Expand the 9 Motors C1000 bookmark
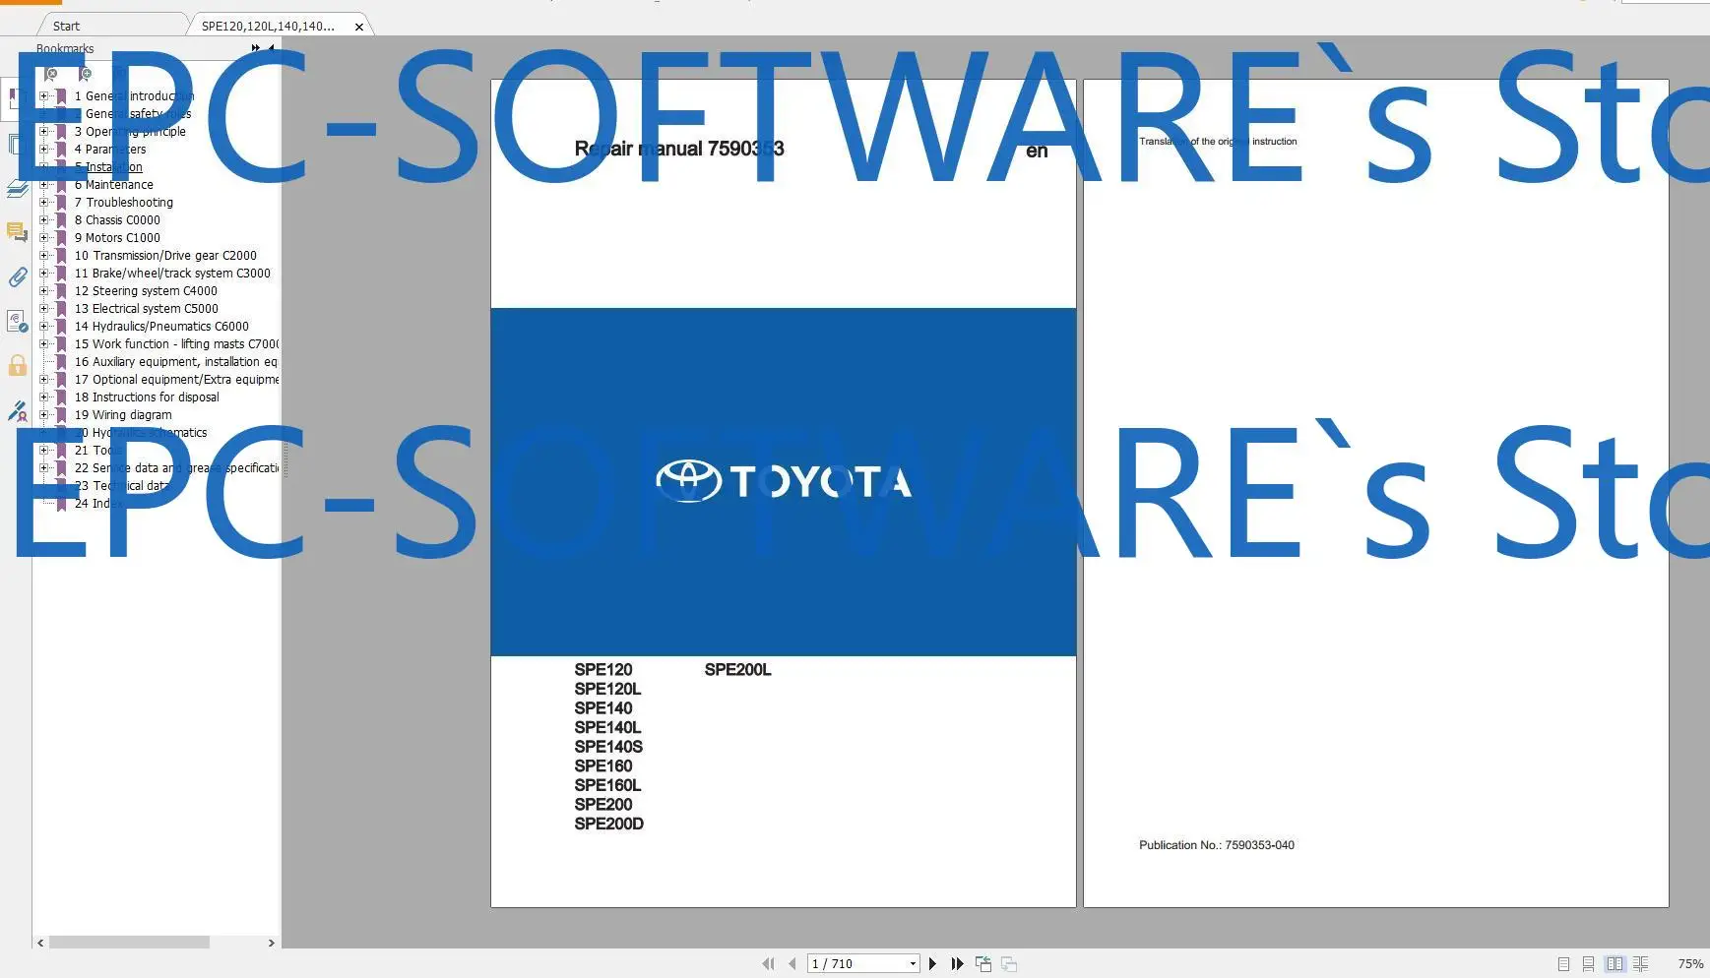1710x978 pixels. point(43,238)
